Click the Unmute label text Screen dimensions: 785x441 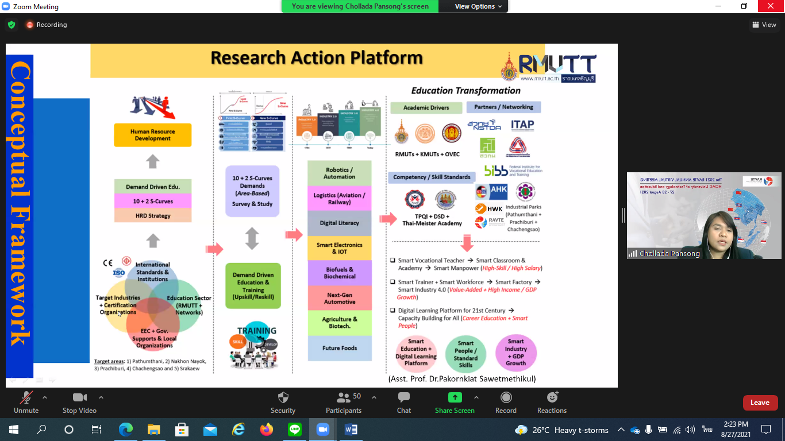26,411
